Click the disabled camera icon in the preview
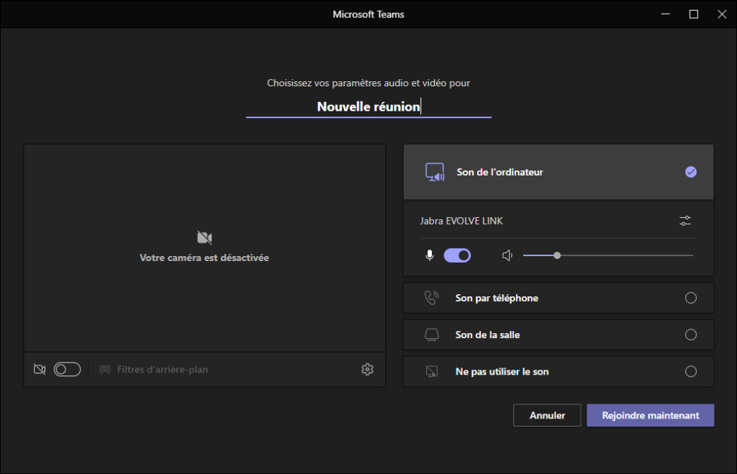Image resolution: width=737 pixels, height=474 pixels. (x=204, y=237)
